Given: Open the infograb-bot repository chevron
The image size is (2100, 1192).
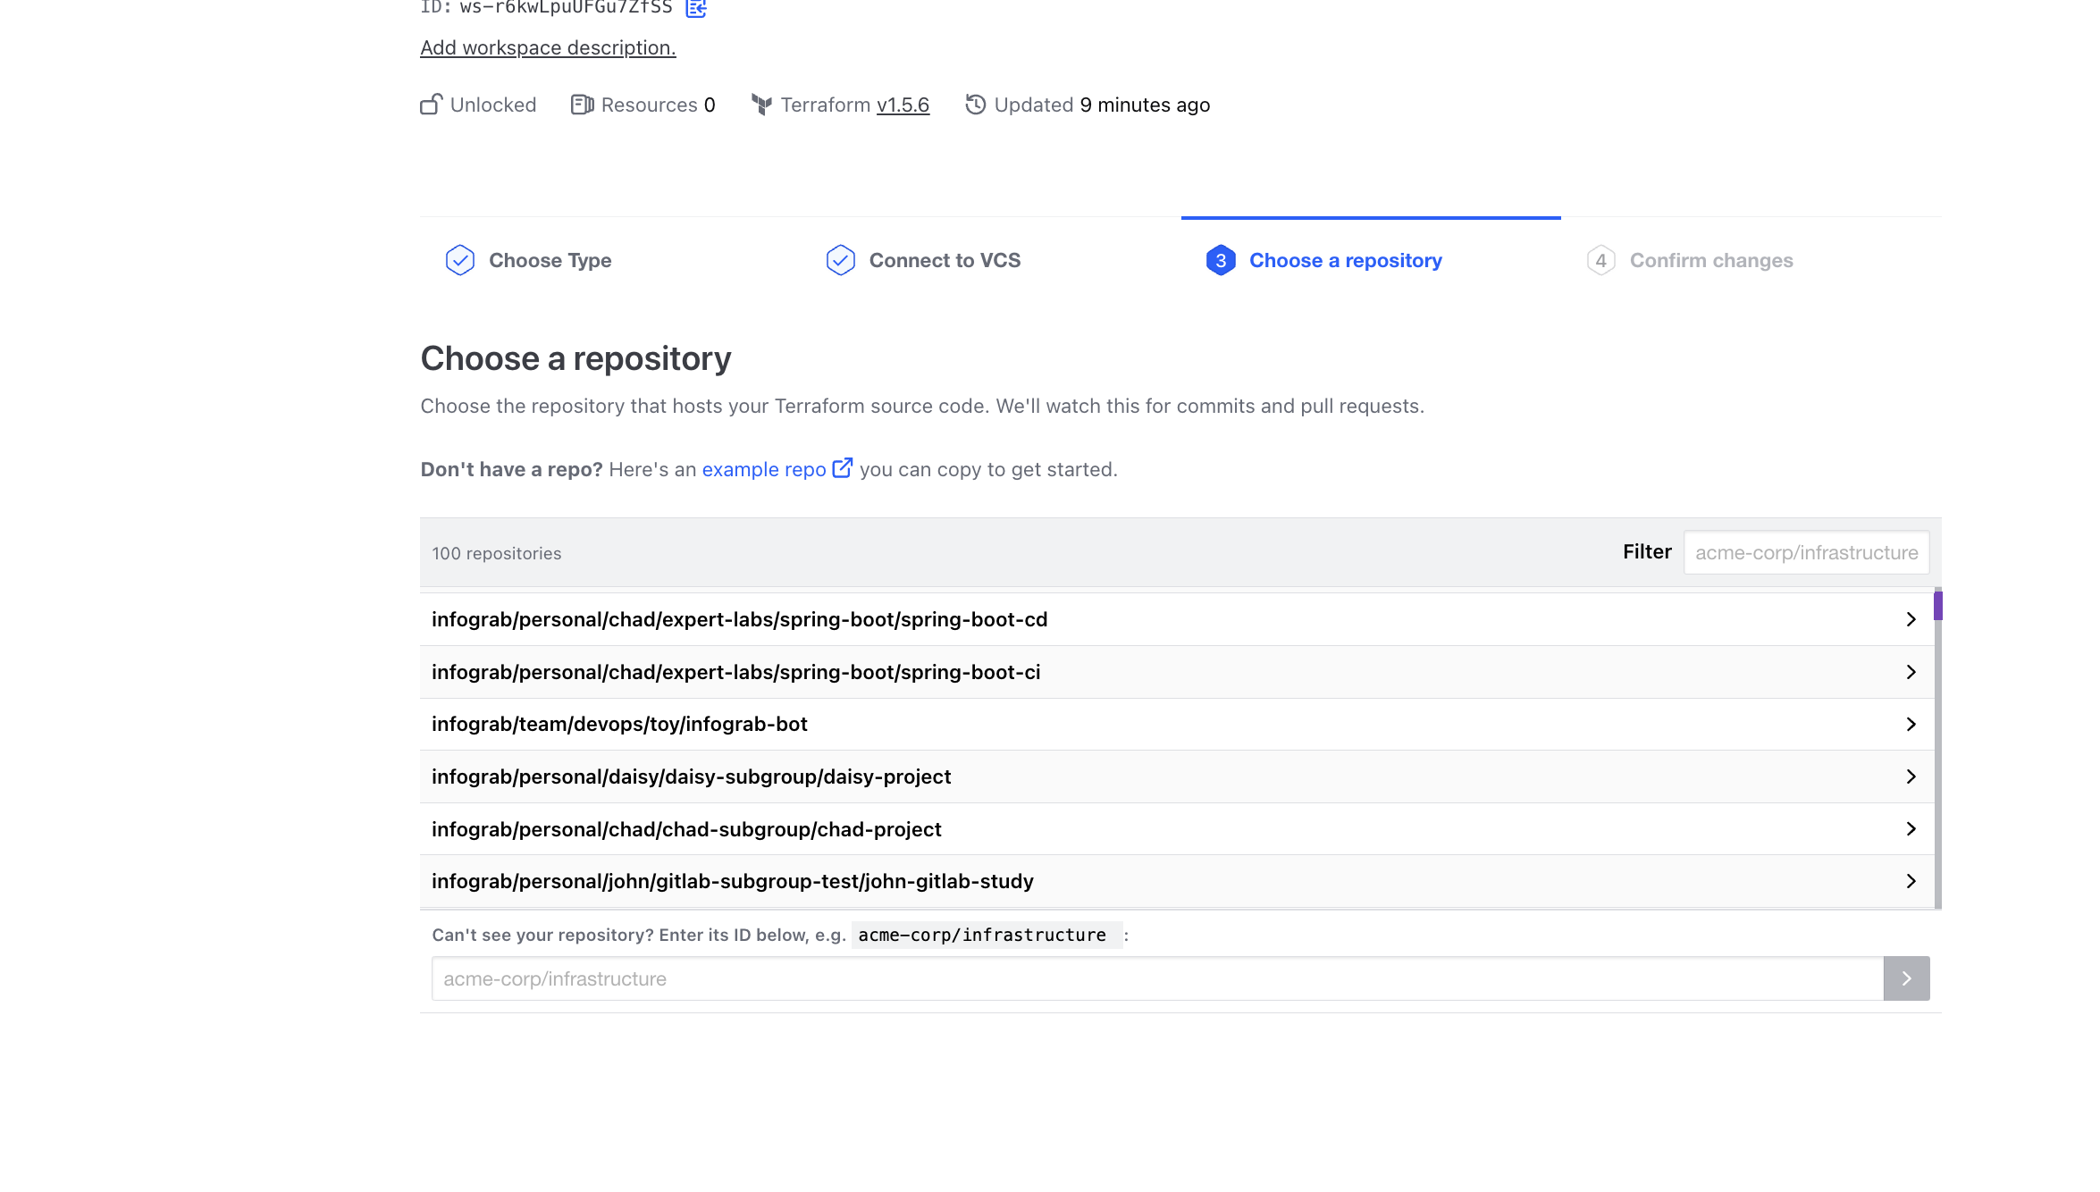Looking at the screenshot, I should tap(1911, 724).
